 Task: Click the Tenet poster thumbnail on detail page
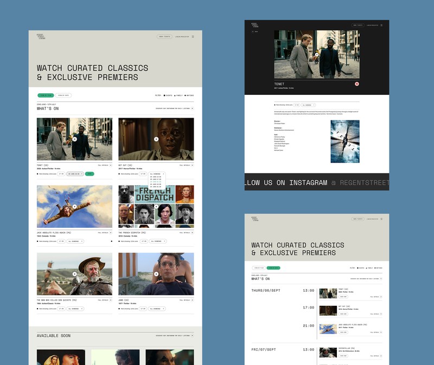click(x=345, y=141)
